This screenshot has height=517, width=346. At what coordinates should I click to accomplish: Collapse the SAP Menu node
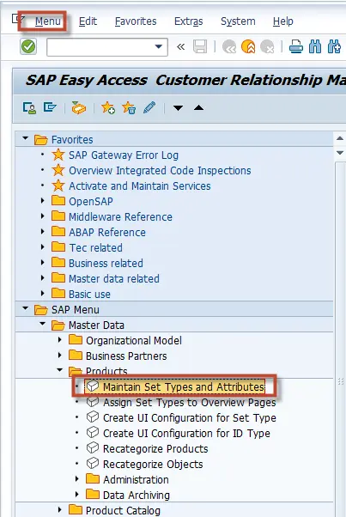pyautogui.click(x=26, y=308)
